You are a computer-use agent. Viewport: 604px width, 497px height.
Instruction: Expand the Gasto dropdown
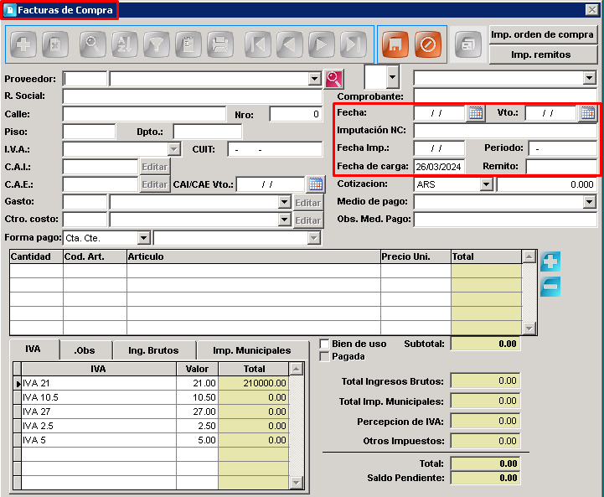[x=284, y=202]
